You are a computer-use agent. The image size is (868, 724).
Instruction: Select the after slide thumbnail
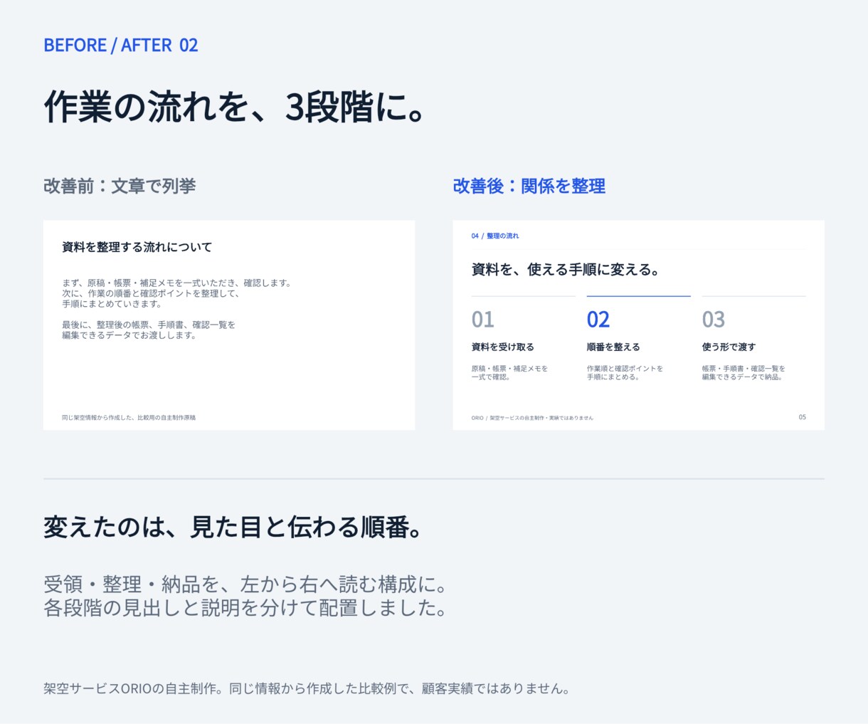(x=638, y=325)
